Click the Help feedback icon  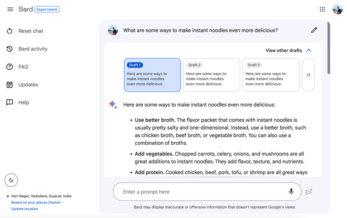tap(10, 102)
